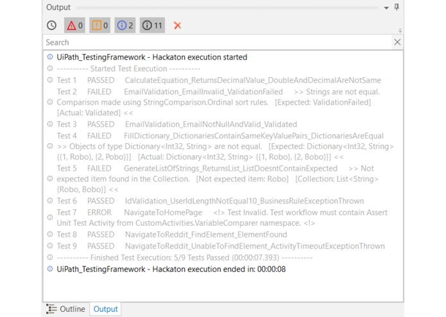This screenshot has height=317, width=446.
Task: Switch to the Outline tab
Action: [65, 309]
